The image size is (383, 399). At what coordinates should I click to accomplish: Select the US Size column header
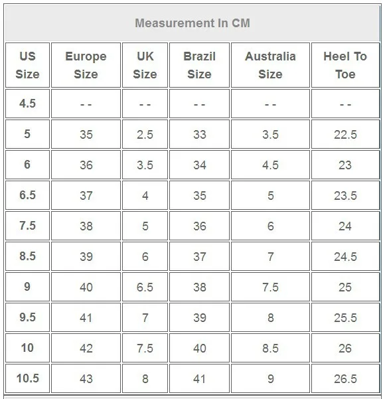[27, 65]
